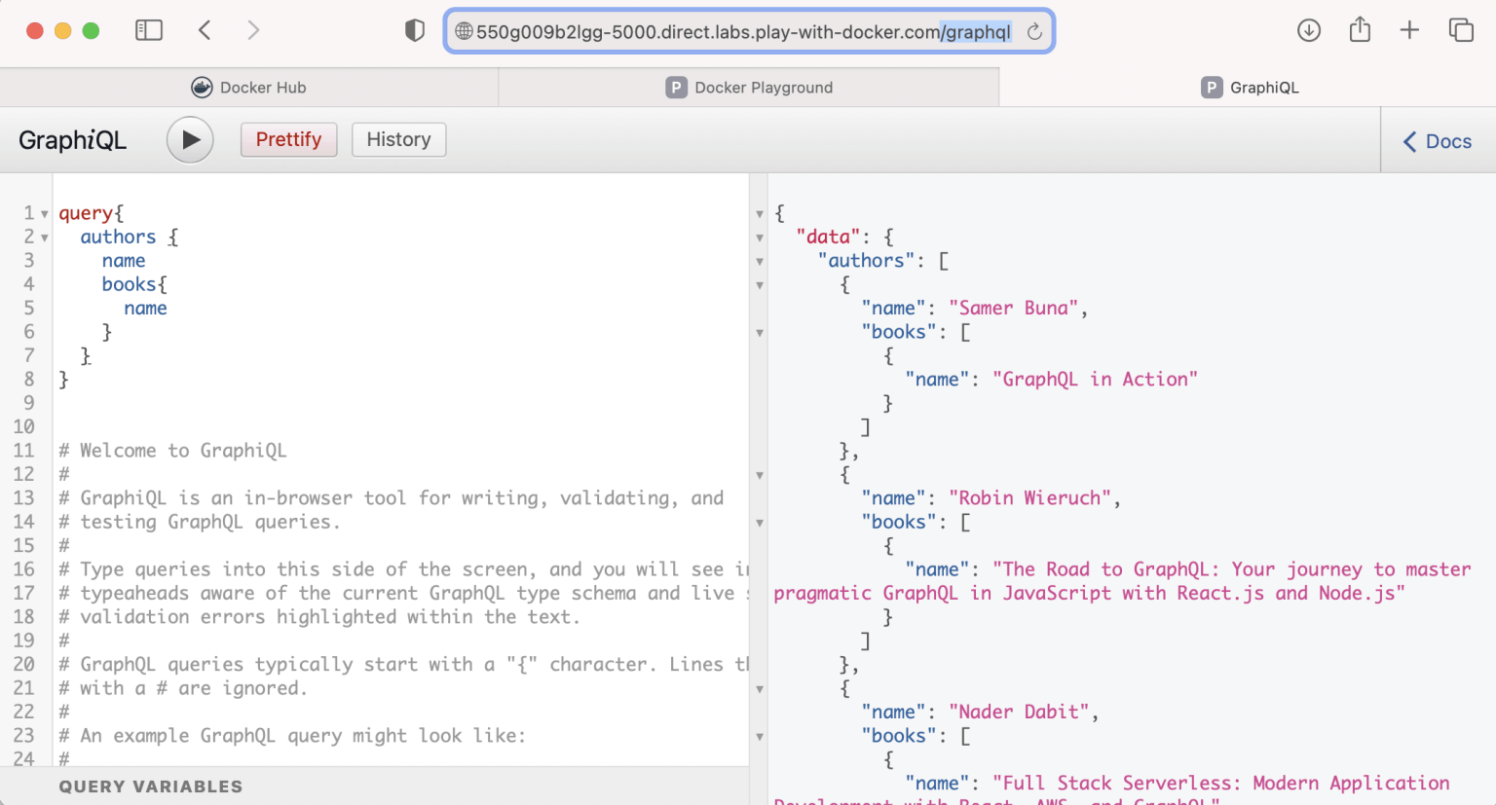Click the privacy shield icon

point(415,31)
